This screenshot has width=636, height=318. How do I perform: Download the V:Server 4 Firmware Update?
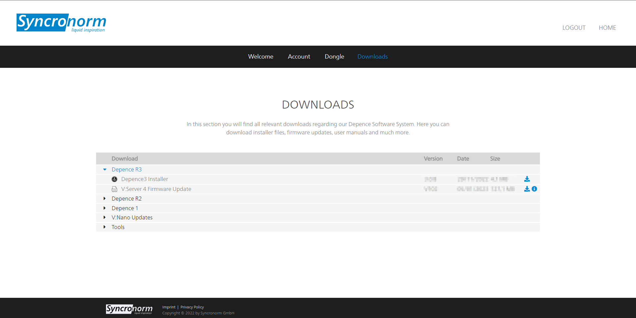pos(527,189)
